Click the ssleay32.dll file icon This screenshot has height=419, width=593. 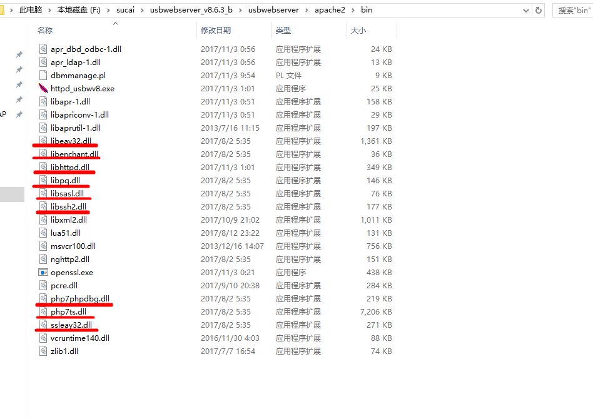43,325
